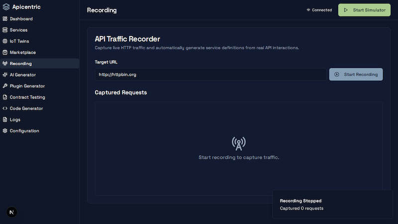Click the API Traffic Recorder heading
This screenshot has height=224, width=398.
[127, 39]
